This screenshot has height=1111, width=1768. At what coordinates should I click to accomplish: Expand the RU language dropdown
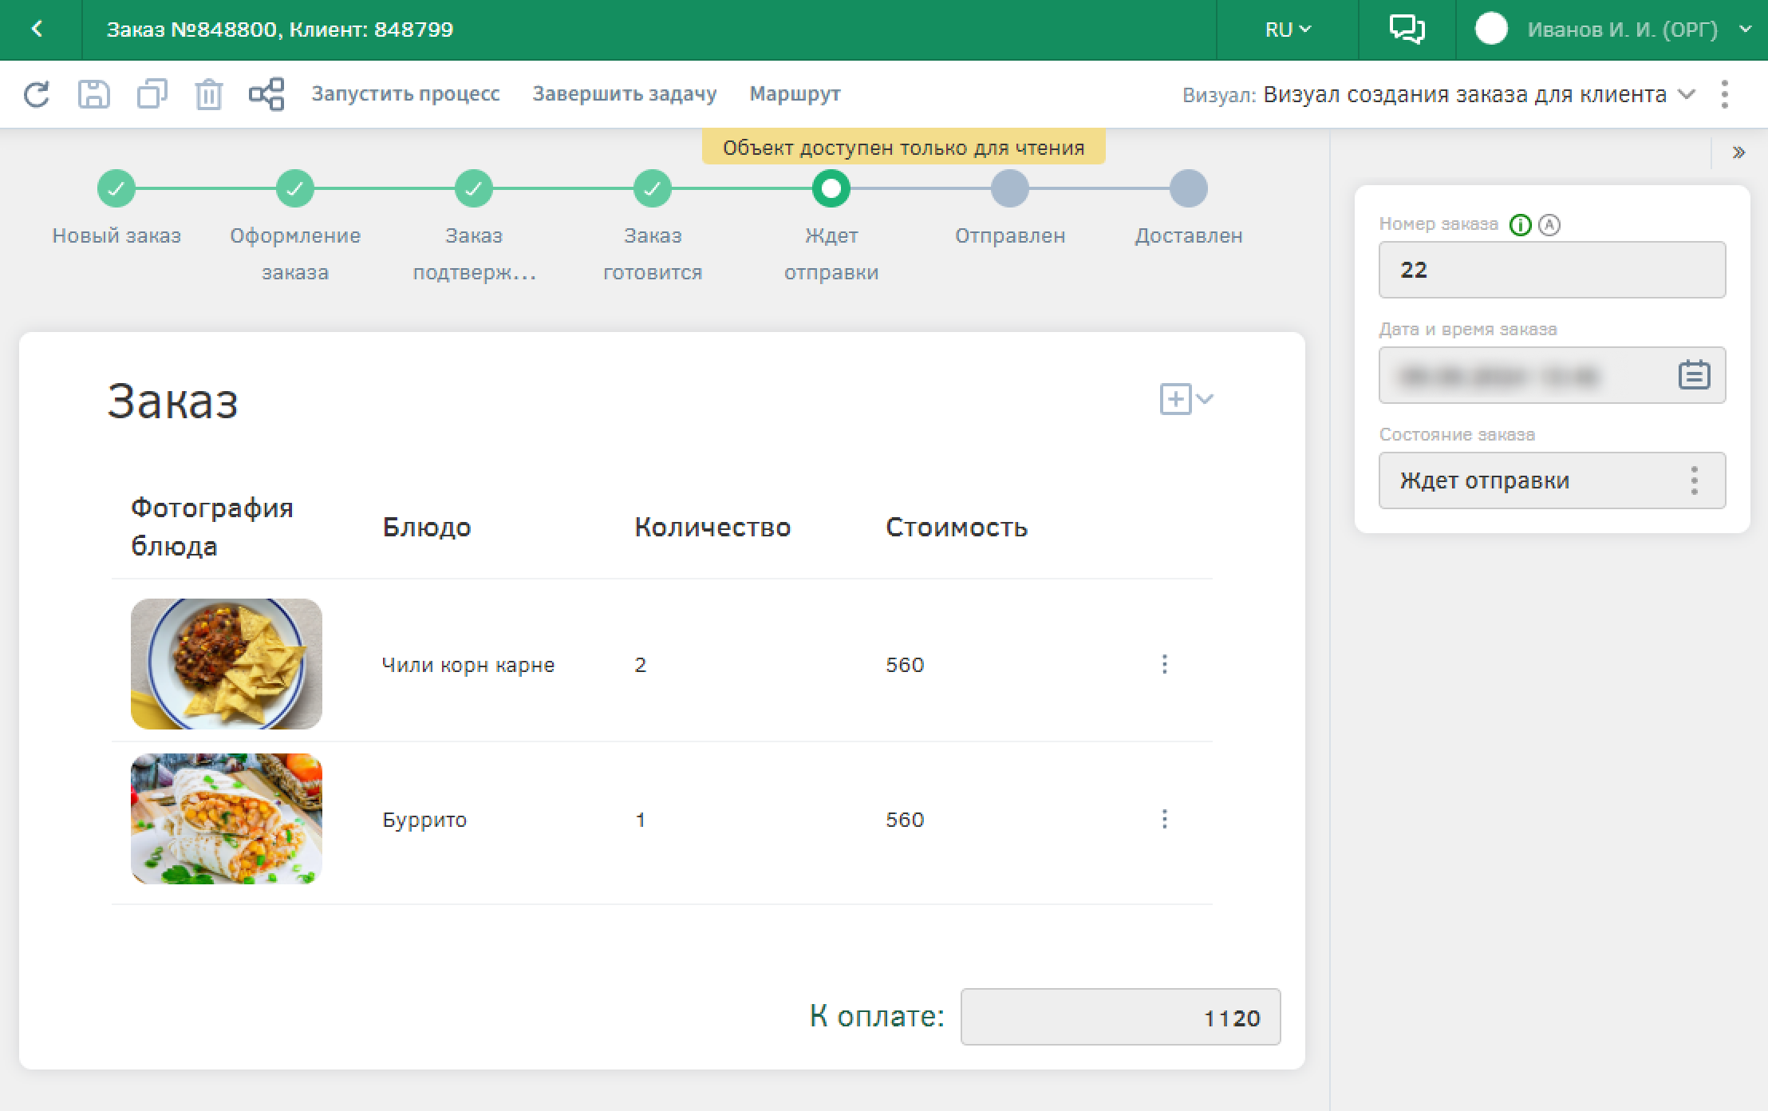(1287, 30)
